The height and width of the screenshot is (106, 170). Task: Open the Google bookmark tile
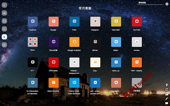click(54, 21)
